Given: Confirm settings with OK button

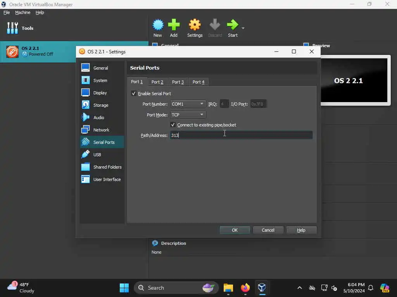Looking at the screenshot, I should click(235, 230).
